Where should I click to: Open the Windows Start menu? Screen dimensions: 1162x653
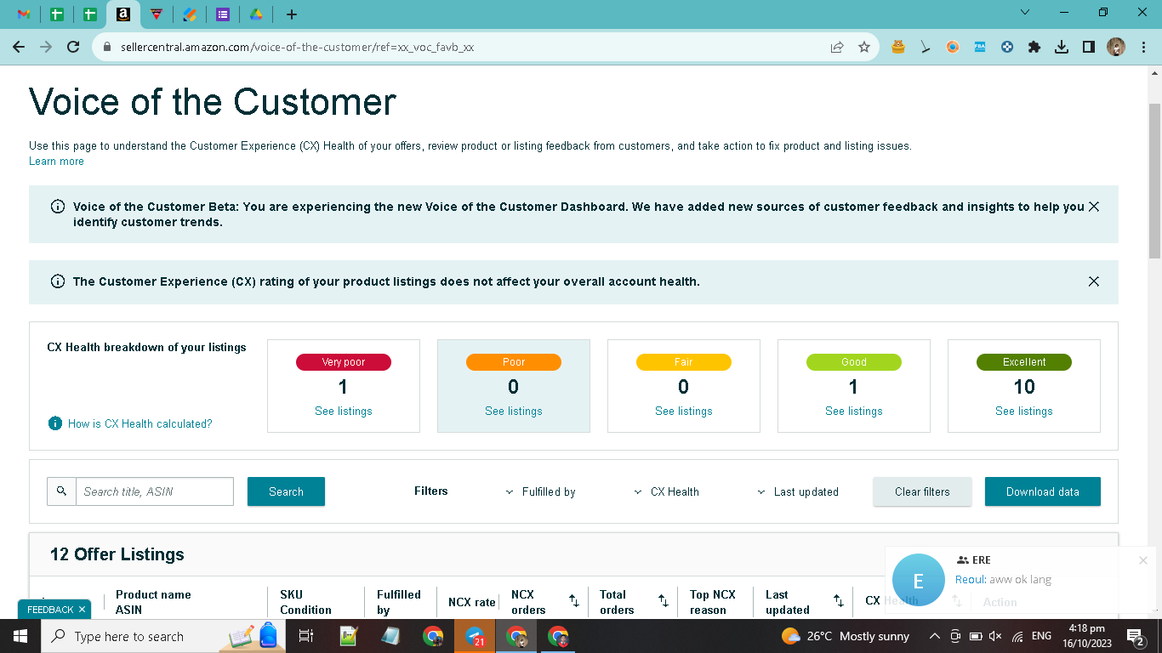click(20, 636)
